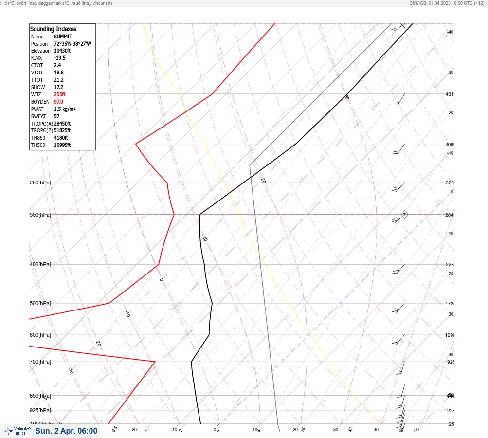Click the station name SUMMIT

63,36
